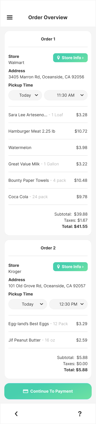Select the Watermelon line item

pos(48,147)
